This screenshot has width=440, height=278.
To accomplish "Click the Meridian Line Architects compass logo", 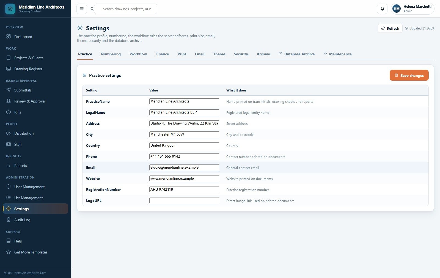I will [x=10, y=9].
